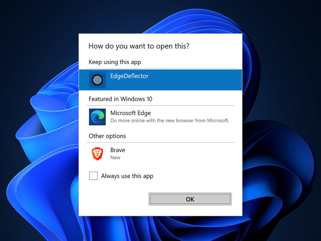
Task: Confirm the selection with the OK button
Action: click(x=190, y=199)
